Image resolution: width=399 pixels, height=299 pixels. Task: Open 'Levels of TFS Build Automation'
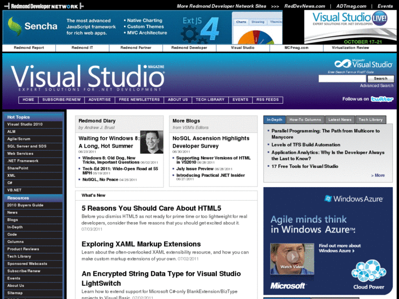pos(306,145)
